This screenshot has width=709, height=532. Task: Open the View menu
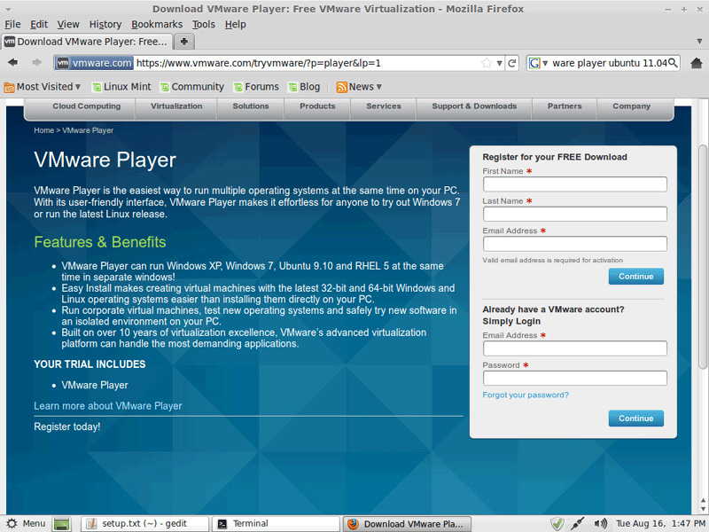click(x=68, y=25)
